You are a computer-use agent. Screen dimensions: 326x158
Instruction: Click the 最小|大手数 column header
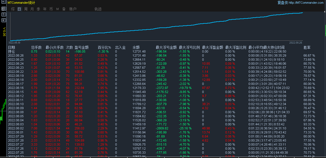click(x=55, y=47)
